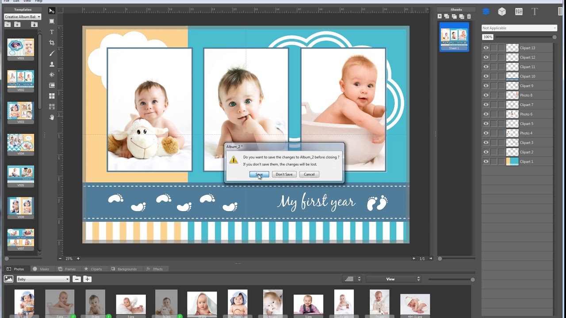The width and height of the screenshot is (566, 318).
Task: Add a photo folder with plus button
Action: click(x=87, y=279)
